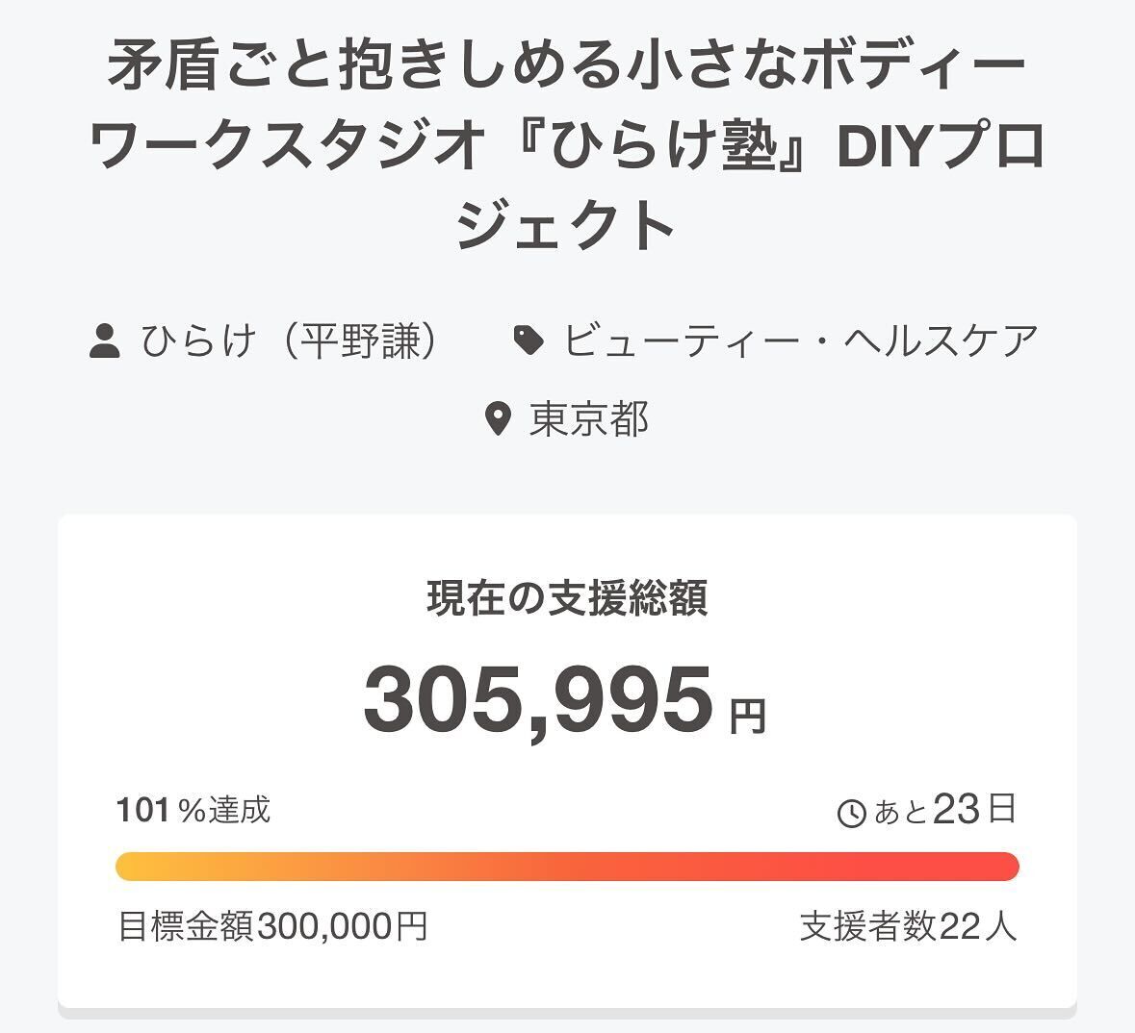Click the あと23日 remaining days text

tap(944, 811)
